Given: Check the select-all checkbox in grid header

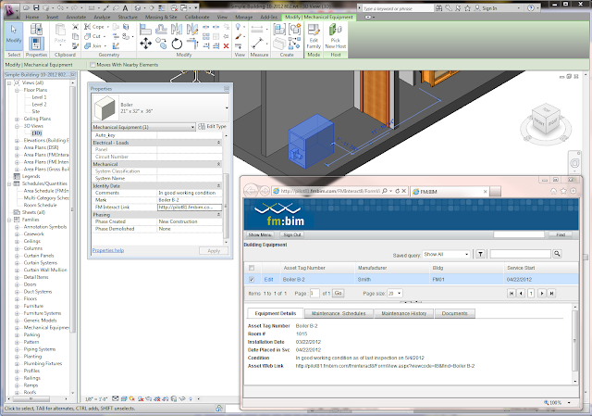Looking at the screenshot, I should [x=251, y=266].
